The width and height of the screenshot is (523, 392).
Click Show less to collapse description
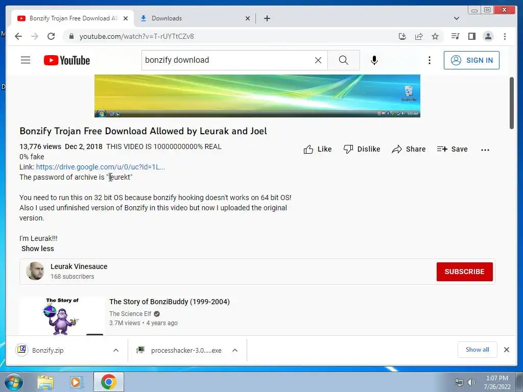coord(37,249)
